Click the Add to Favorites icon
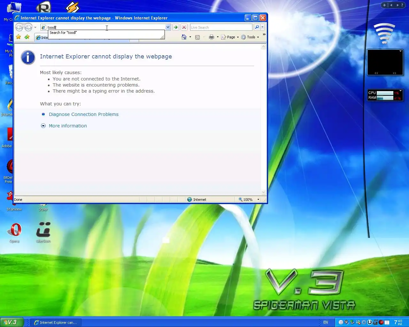This screenshot has height=327, width=409. click(27, 37)
